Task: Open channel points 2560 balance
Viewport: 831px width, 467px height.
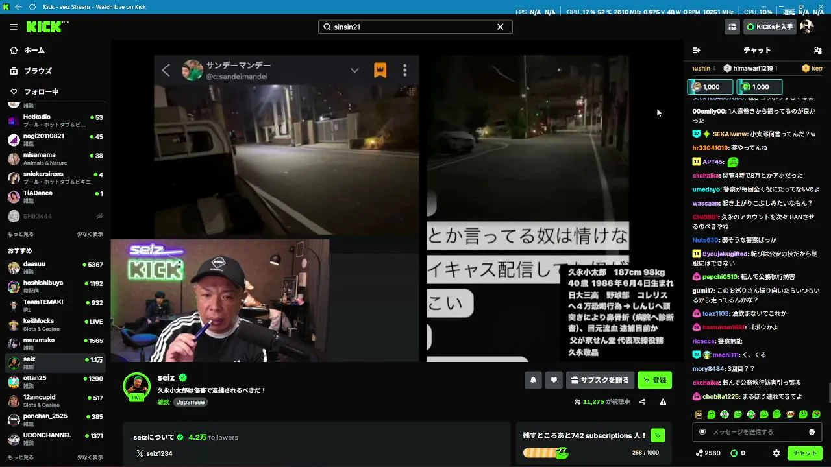Action: click(708, 453)
